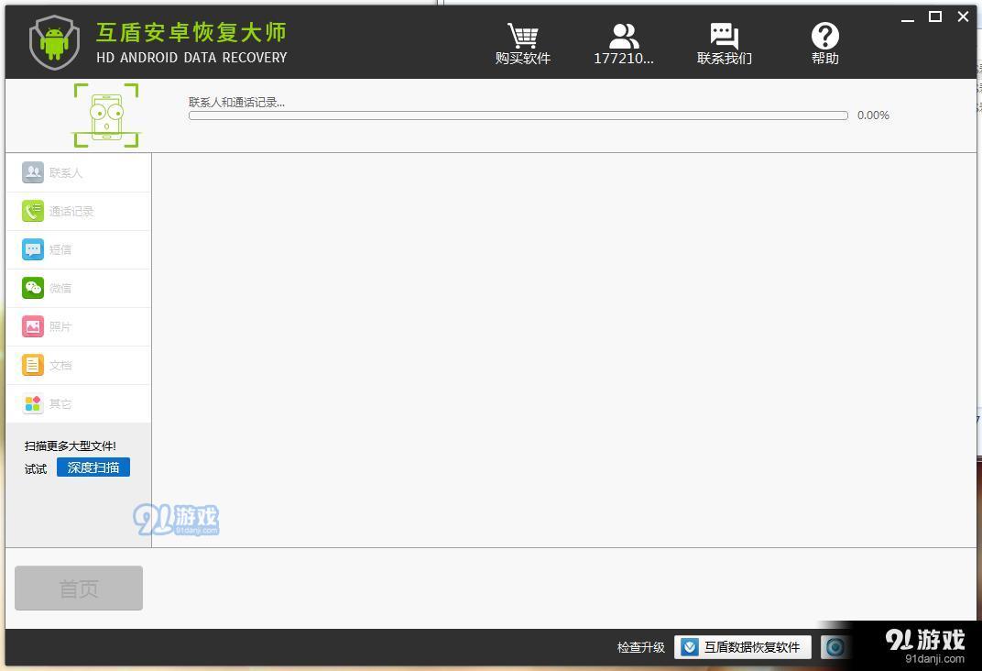
Task: Close the recovery app window
Action: [963, 16]
